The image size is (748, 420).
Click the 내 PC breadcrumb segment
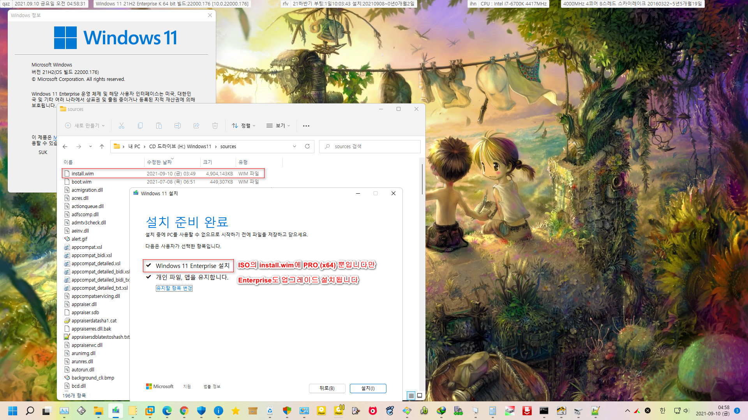coord(134,147)
